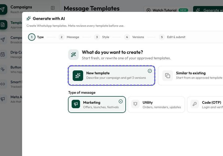Click the 'Orders, reminders, updates' text

pos(162,107)
